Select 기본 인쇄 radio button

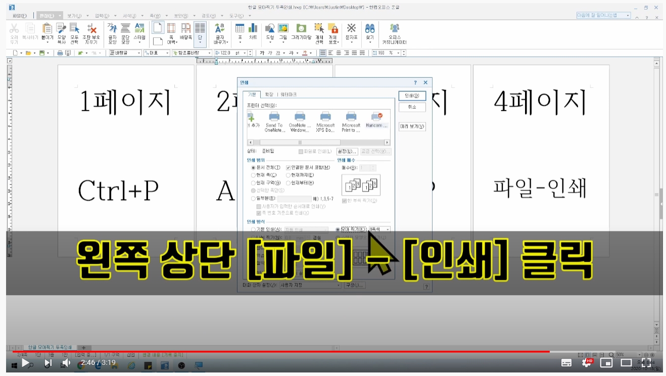click(254, 229)
